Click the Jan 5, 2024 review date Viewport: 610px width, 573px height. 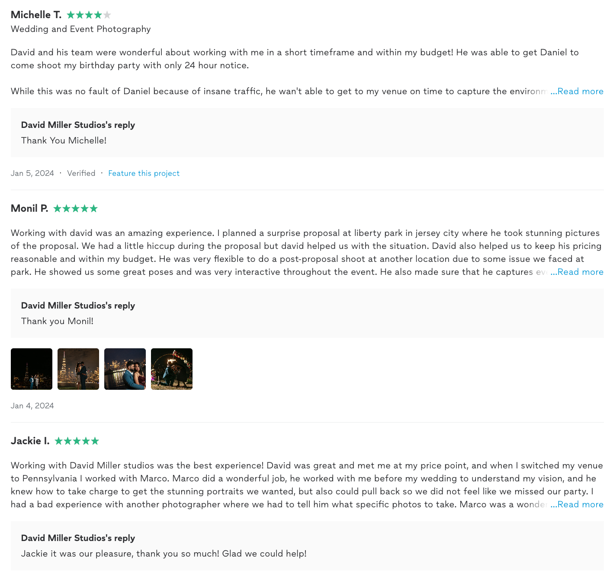[32, 173]
